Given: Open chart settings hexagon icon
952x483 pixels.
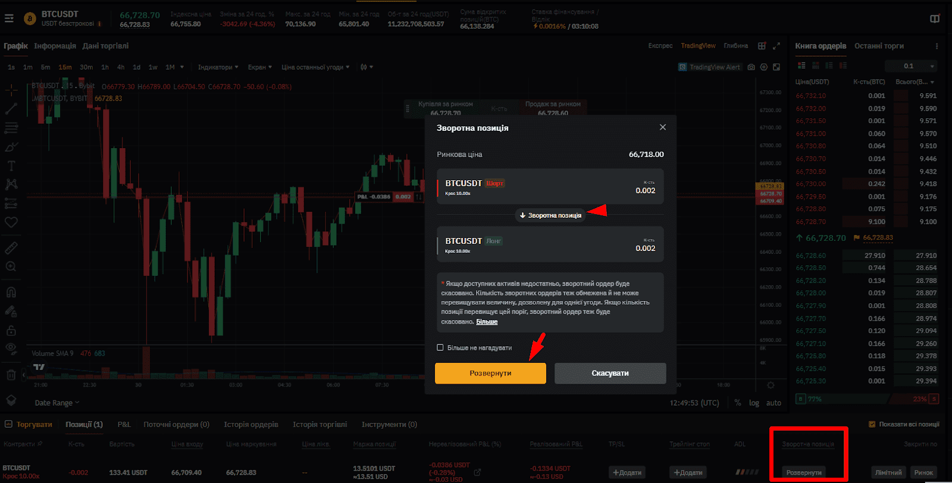Looking at the screenshot, I should coord(764,67).
